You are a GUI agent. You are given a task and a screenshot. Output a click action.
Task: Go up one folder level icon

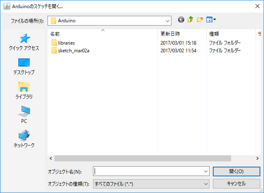[x=190, y=20]
